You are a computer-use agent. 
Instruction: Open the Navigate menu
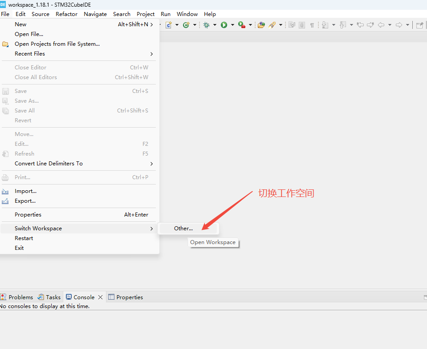95,14
